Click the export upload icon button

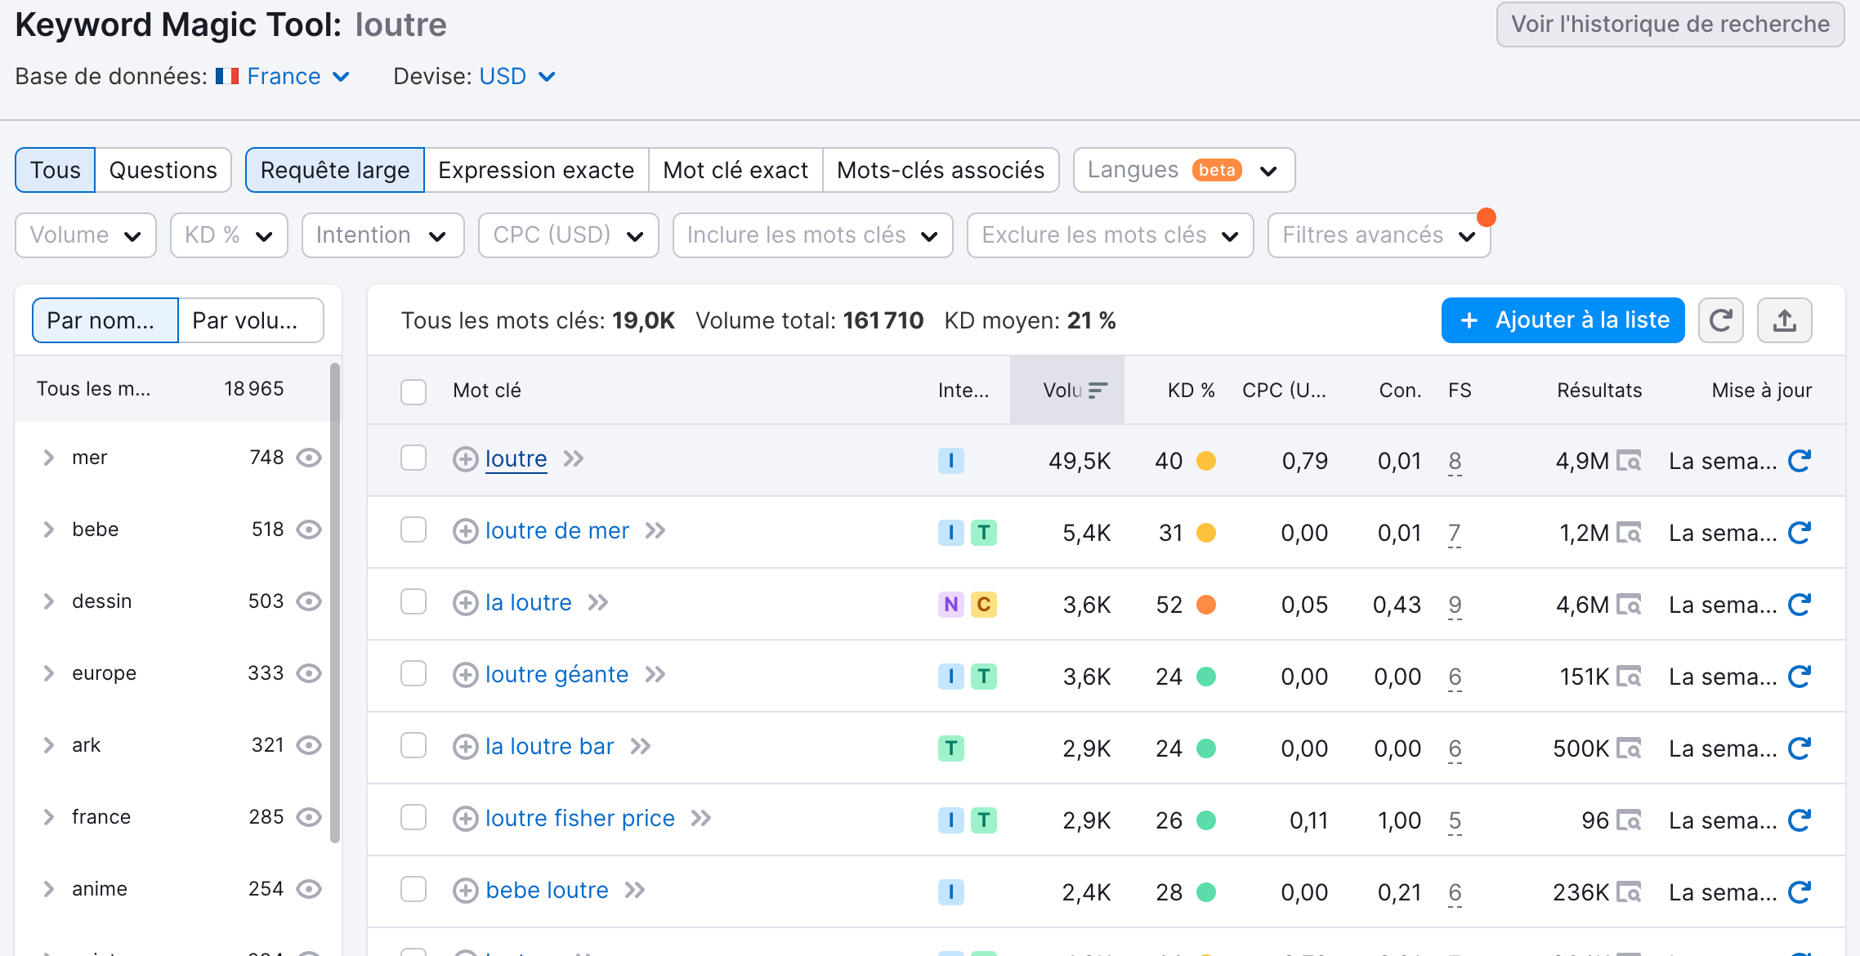tap(1784, 320)
